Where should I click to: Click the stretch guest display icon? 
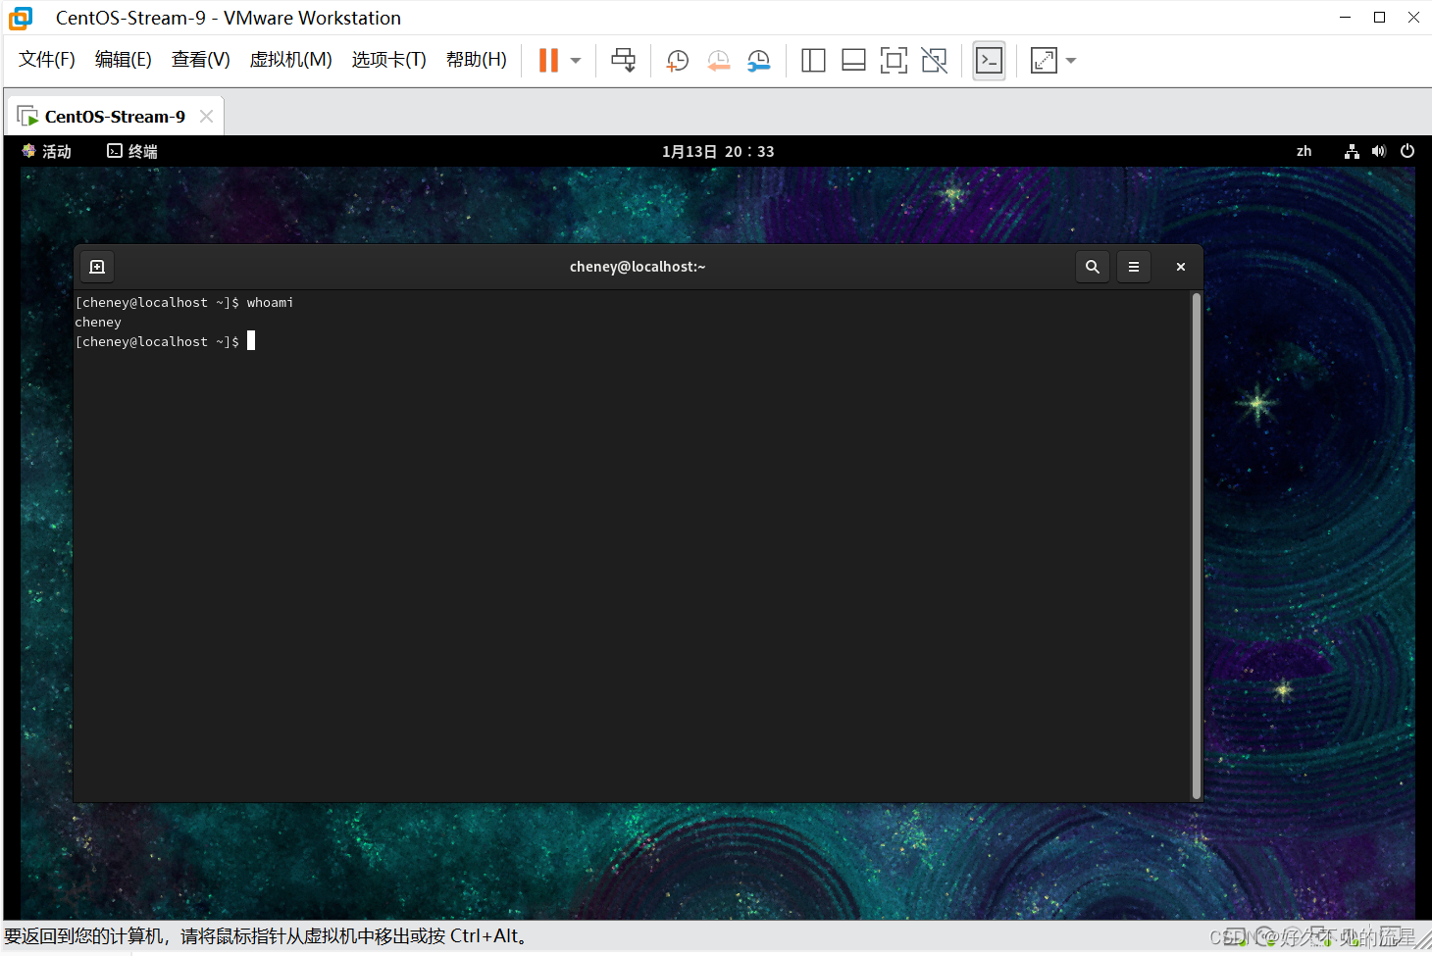coord(1044,61)
